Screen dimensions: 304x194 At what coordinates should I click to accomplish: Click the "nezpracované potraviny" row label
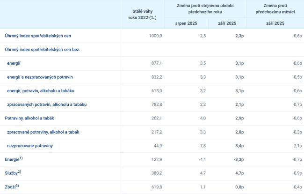(30, 146)
